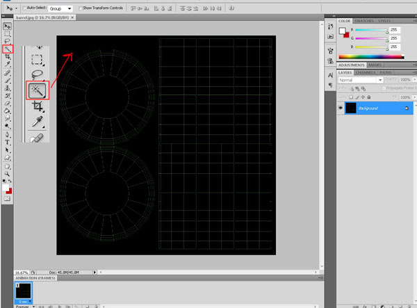The width and height of the screenshot is (417, 308).
Task: Open the Forever looping options dropdown
Action: click(x=24, y=305)
